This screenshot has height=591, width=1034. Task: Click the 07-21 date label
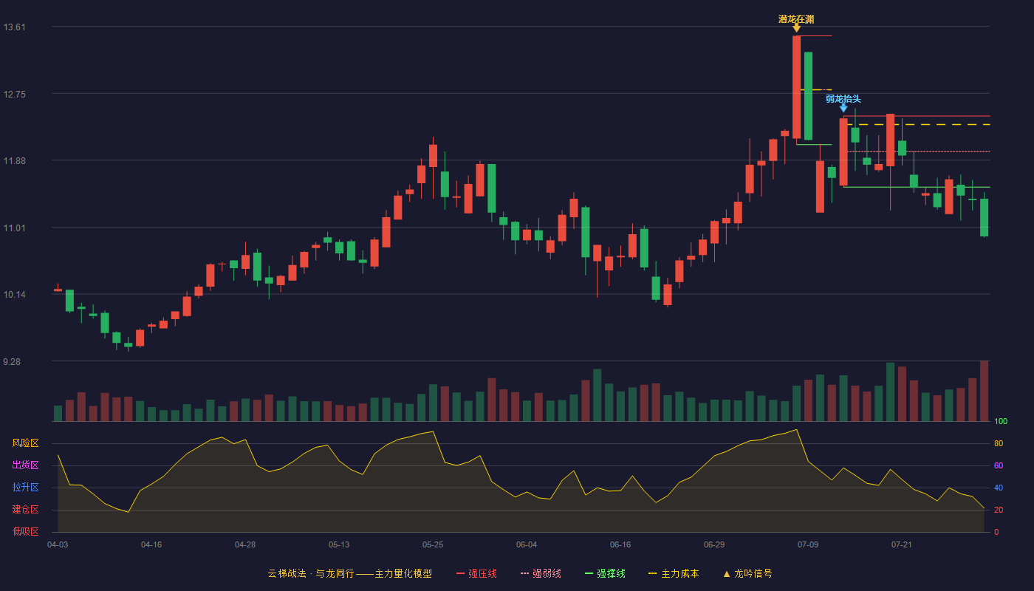(x=902, y=544)
